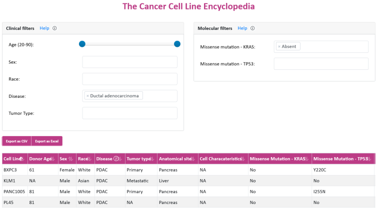Click the Race column sort icon
379x209 pixels.
click(x=89, y=159)
